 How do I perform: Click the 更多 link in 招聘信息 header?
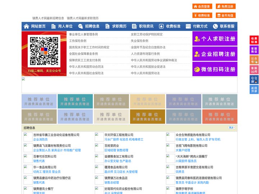coord(232,128)
